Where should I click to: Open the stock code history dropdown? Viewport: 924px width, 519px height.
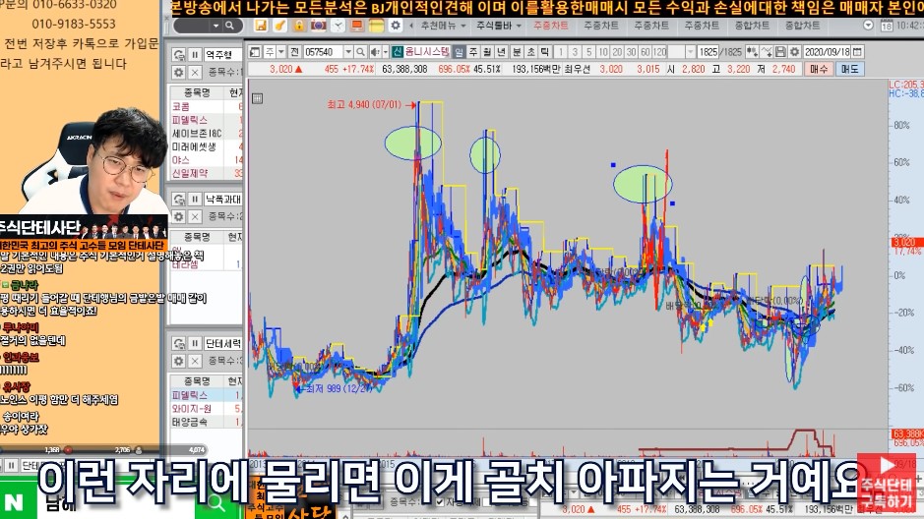(x=348, y=52)
